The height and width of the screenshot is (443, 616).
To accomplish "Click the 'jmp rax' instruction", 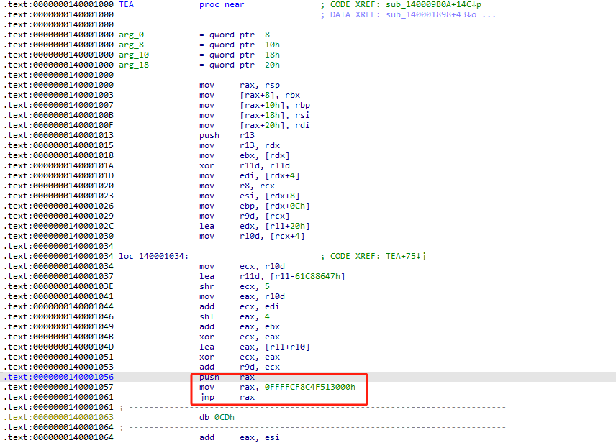I will coord(227,398).
